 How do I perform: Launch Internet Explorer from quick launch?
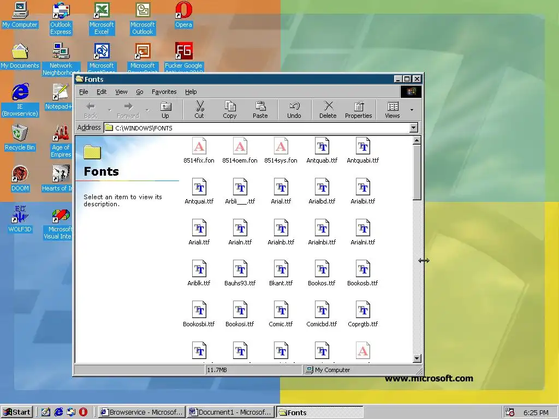click(x=58, y=412)
